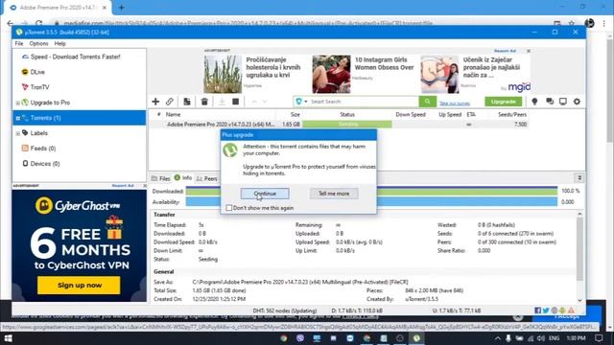Close the top advertisement banner
614x345 pixels.
529,51
